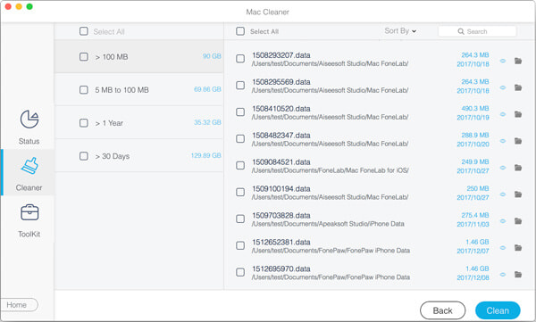Check the > 30 Days category box

[x=84, y=156]
